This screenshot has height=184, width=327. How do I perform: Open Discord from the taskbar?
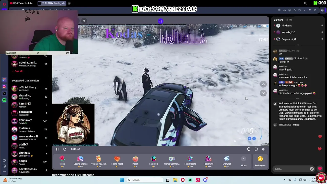click(x=205, y=180)
